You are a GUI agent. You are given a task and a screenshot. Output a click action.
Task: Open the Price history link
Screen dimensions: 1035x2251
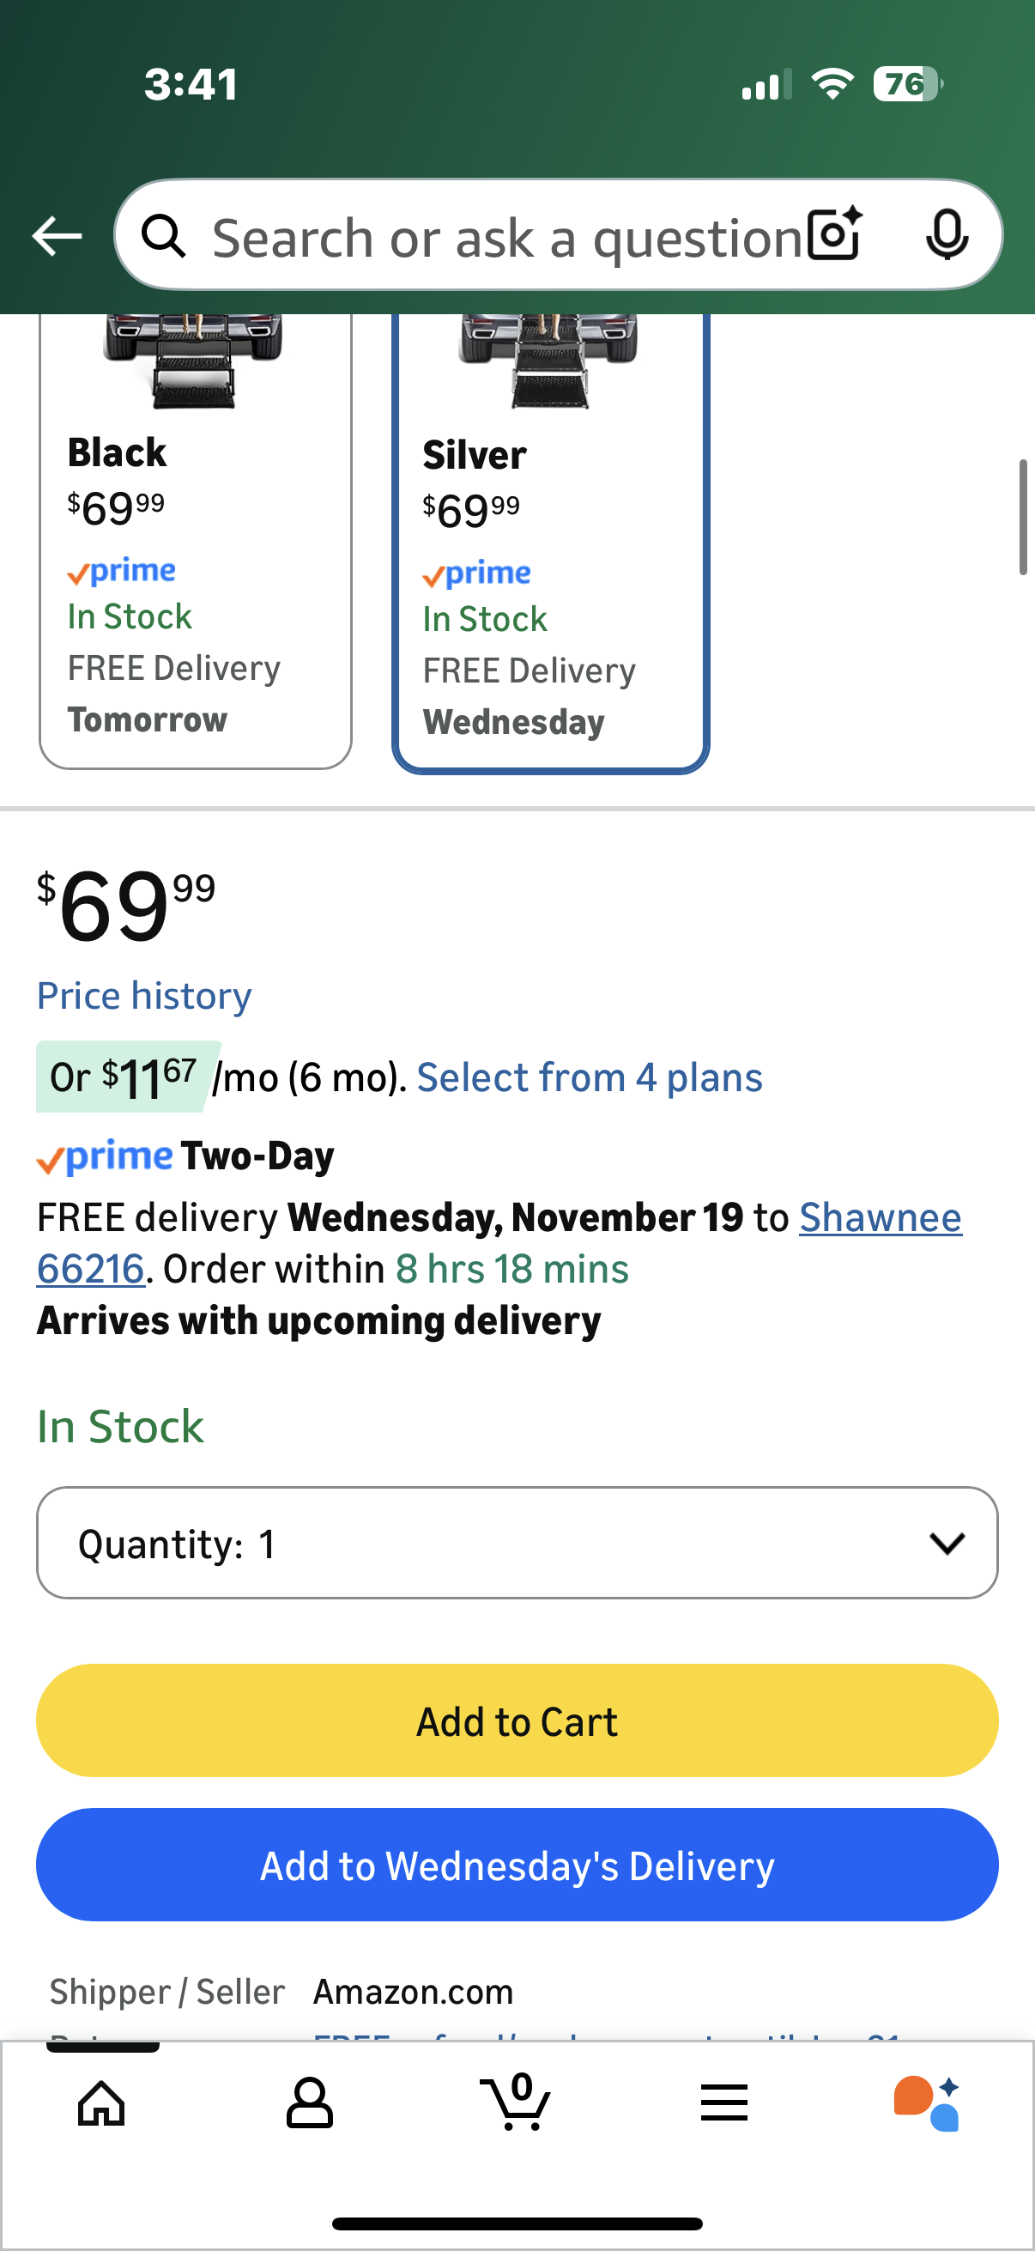[144, 996]
